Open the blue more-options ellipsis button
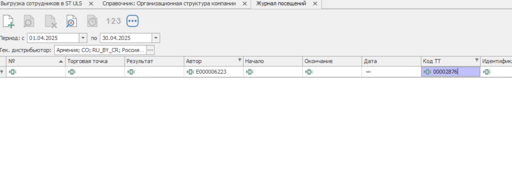This screenshot has height=178, width=512. [x=133, y=21]
